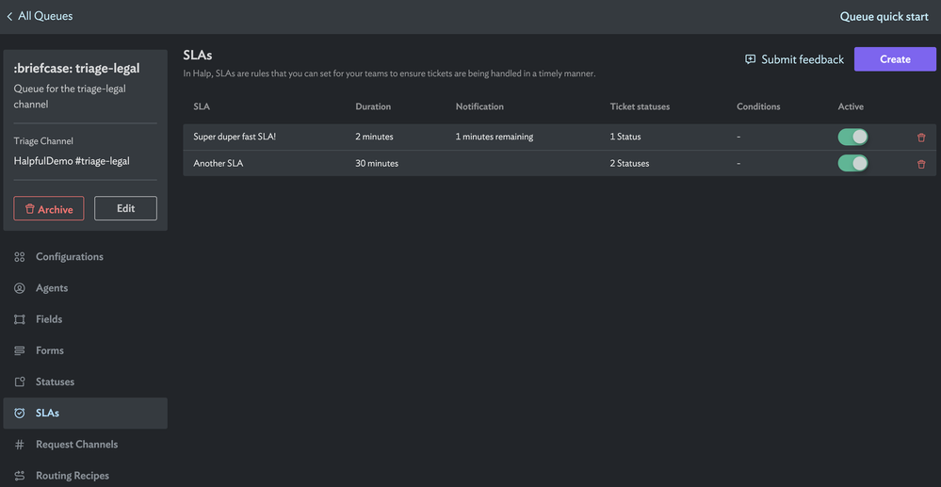Archive the triage-legal queue
Viewport: 941px width, 487px height.
pos(49,209)
